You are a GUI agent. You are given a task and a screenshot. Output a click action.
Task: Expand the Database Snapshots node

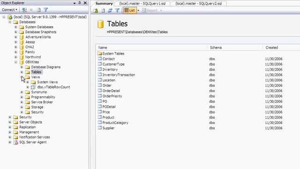15,32
